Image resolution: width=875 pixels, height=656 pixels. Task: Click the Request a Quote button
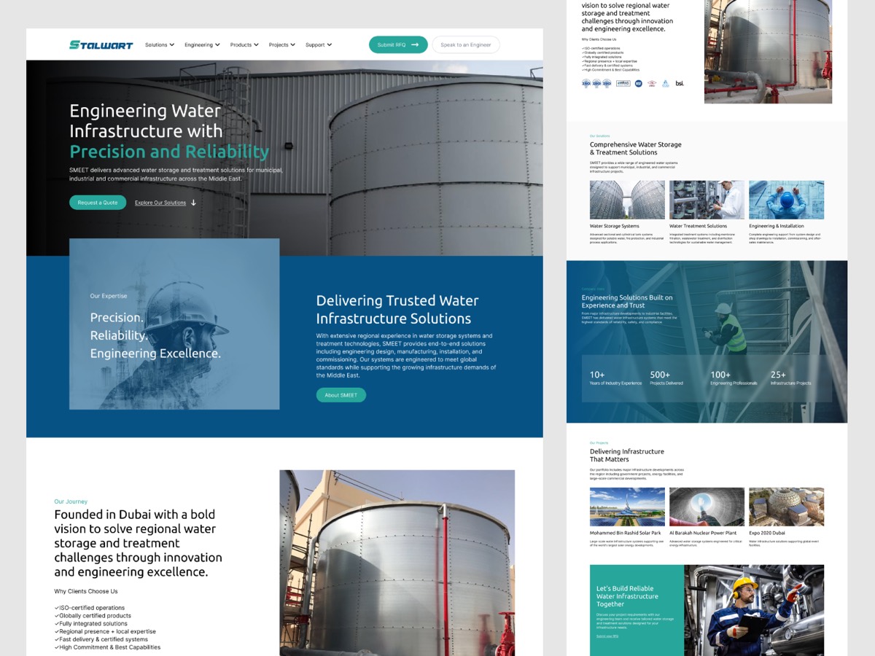pyautogui.click(x=98, y=203)
